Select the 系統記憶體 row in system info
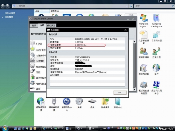Viewport: 175px width, 131px height. (87, 45)
